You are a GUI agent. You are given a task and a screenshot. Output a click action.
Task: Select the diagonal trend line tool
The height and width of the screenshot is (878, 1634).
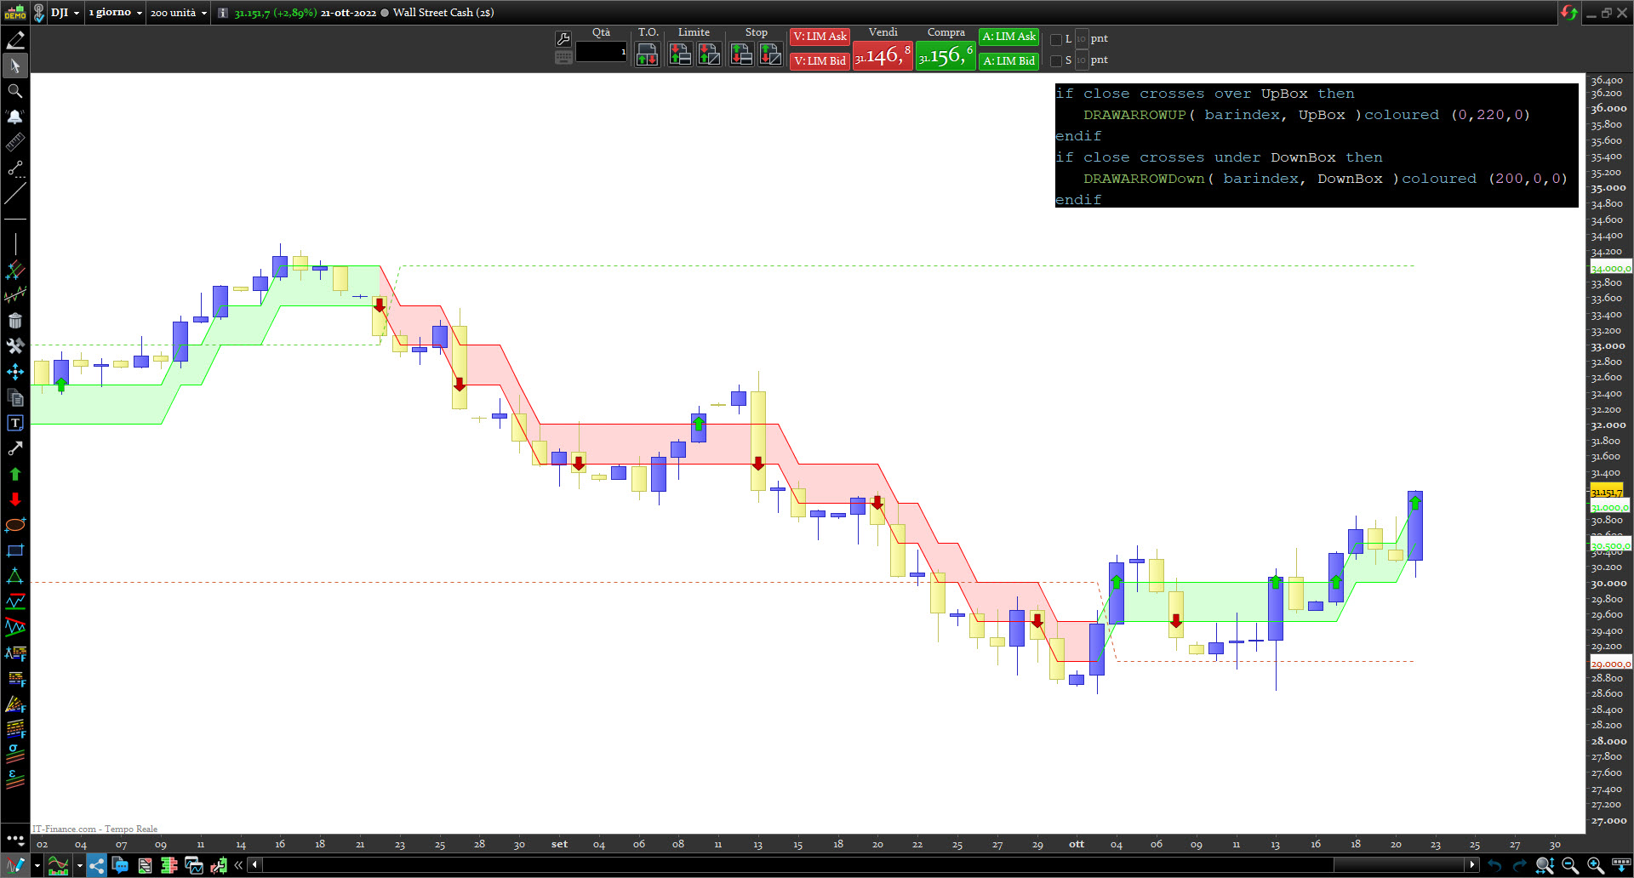click(15, 194)
